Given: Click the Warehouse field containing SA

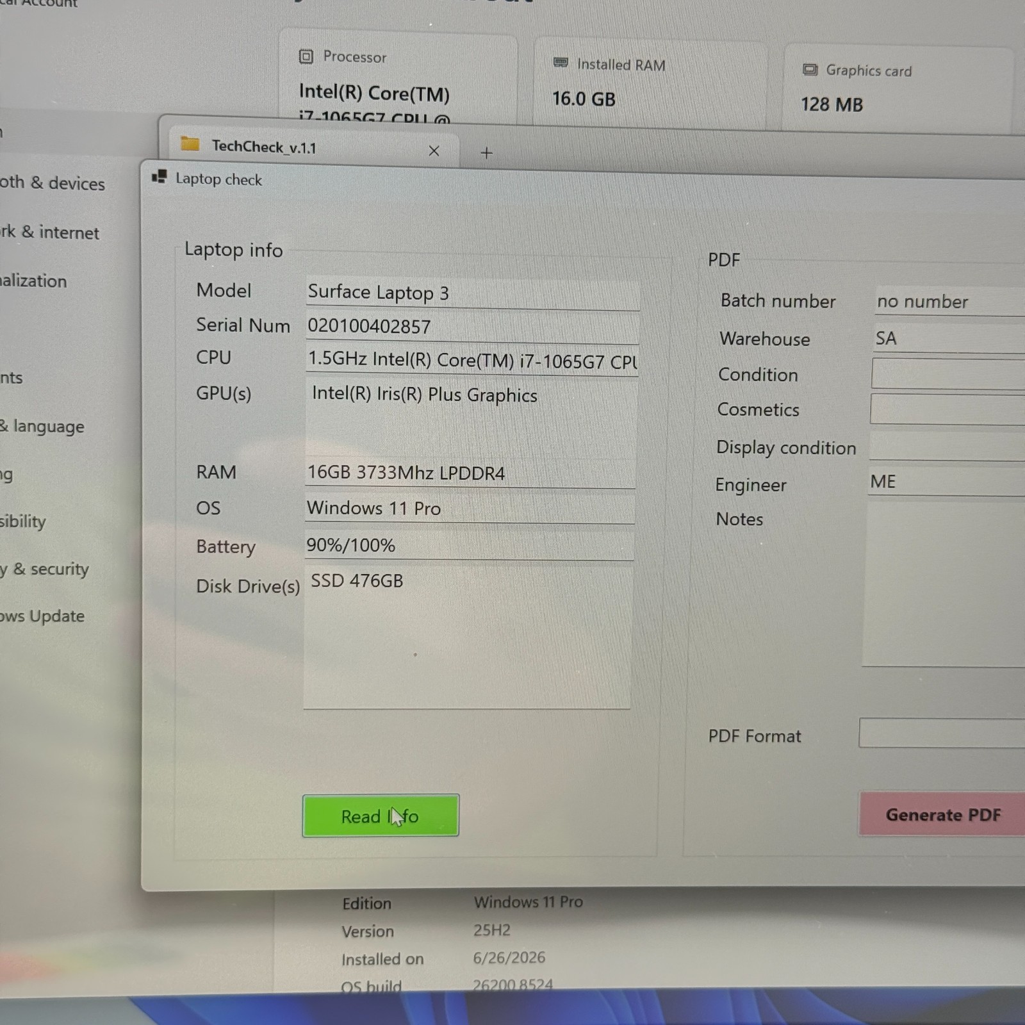Looking at the screenshot, I should (949, 338).
